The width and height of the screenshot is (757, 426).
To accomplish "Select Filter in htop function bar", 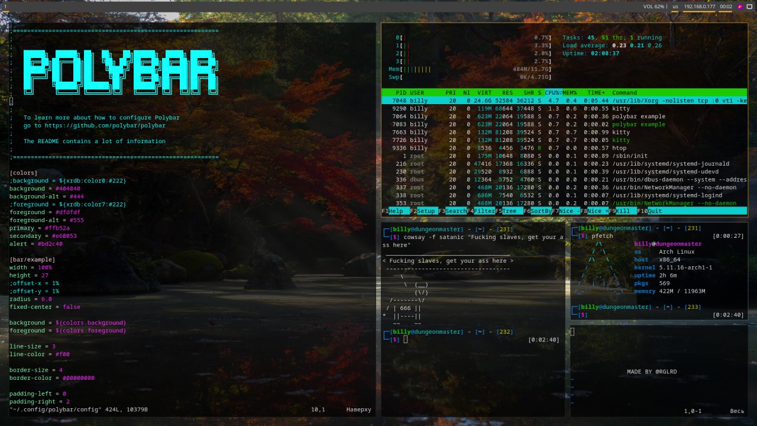I will coord(481,211).
